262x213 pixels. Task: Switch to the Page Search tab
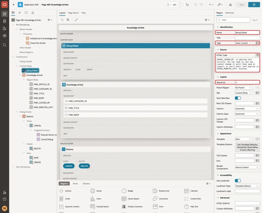73,13
